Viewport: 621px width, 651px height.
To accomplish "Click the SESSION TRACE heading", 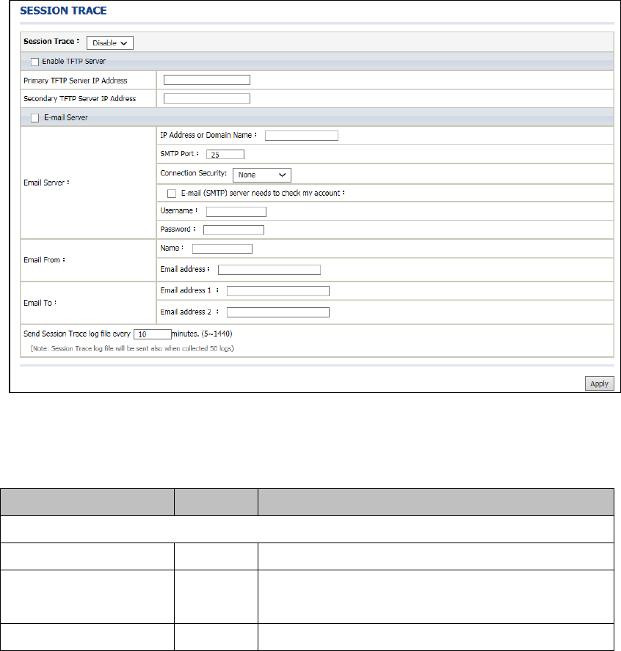I will (63, 11).
